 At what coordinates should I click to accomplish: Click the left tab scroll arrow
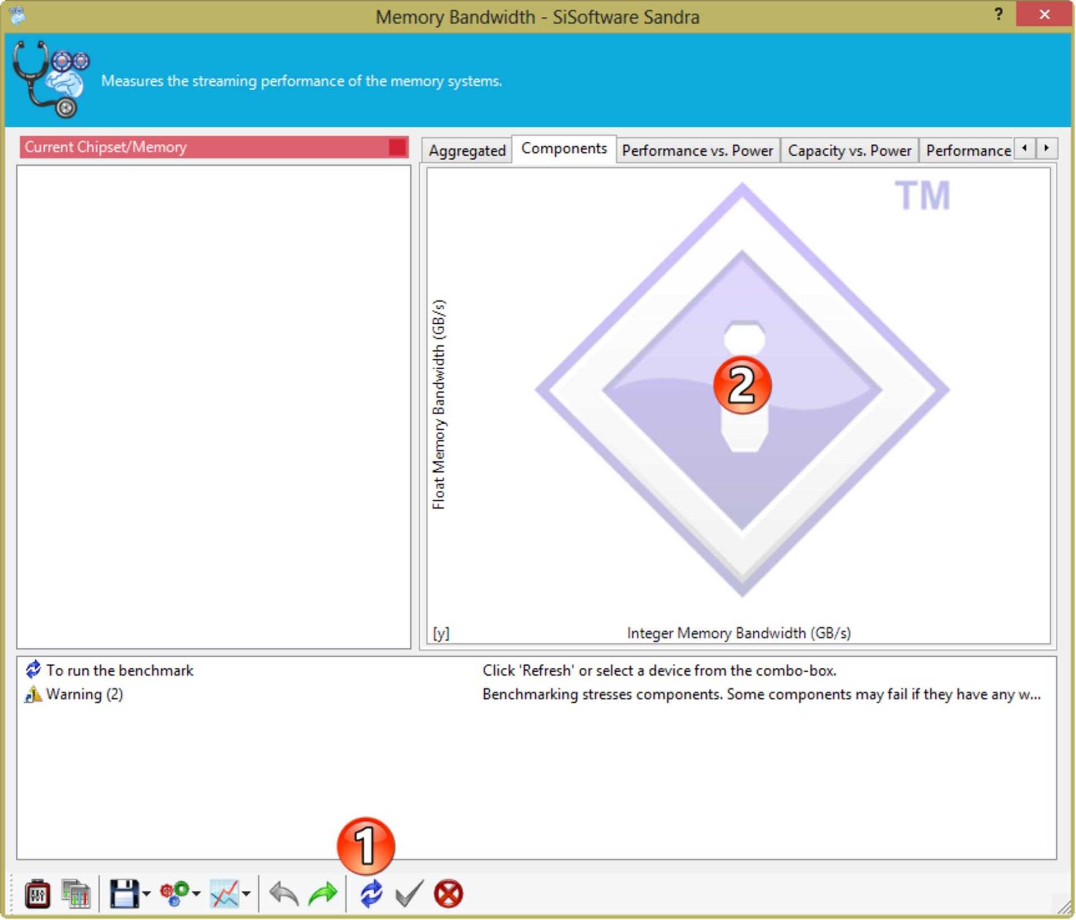tap(1025, 148)
